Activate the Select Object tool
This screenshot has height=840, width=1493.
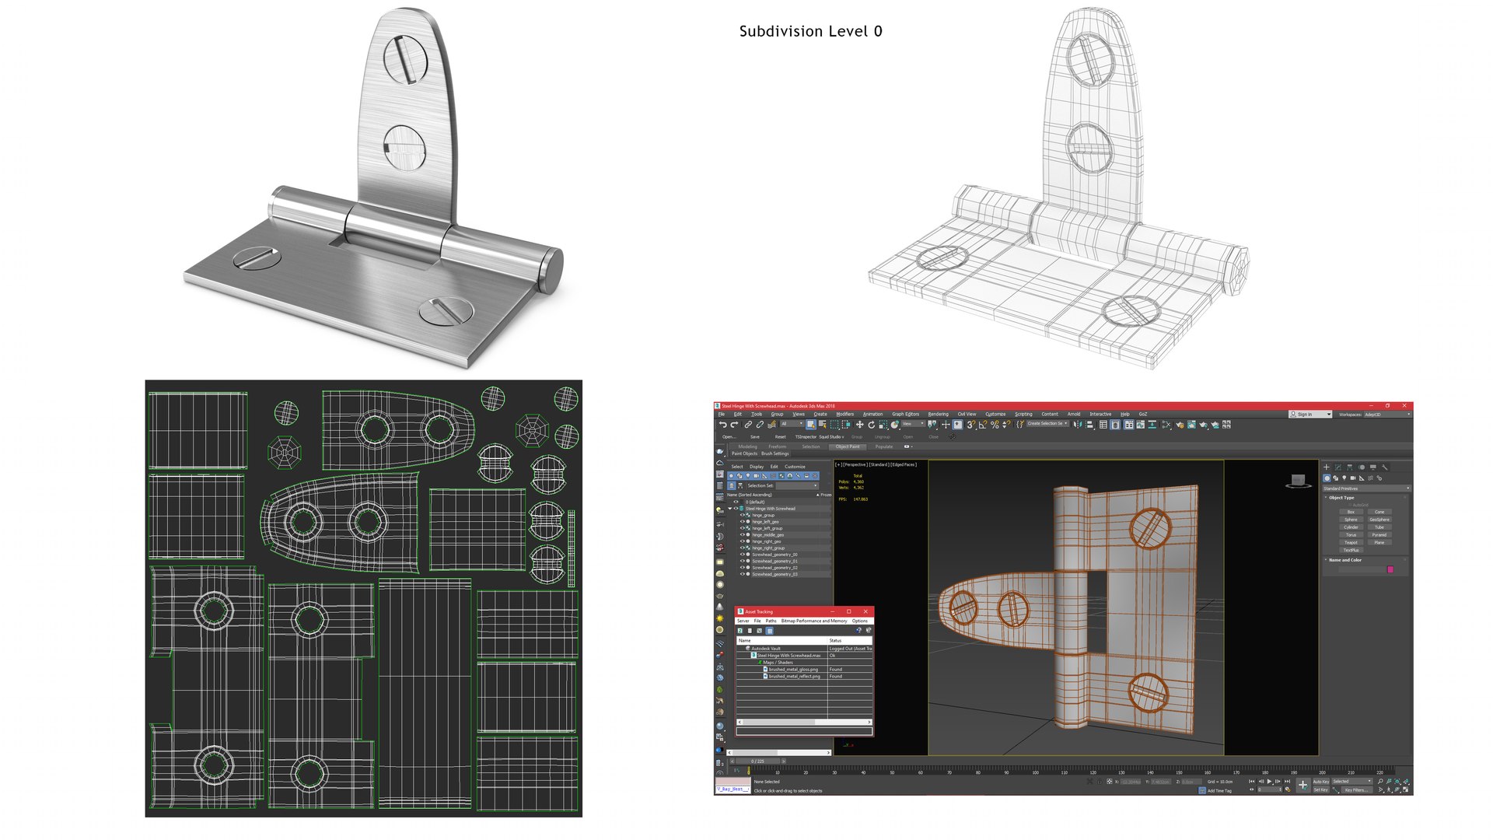coord(811,425)
